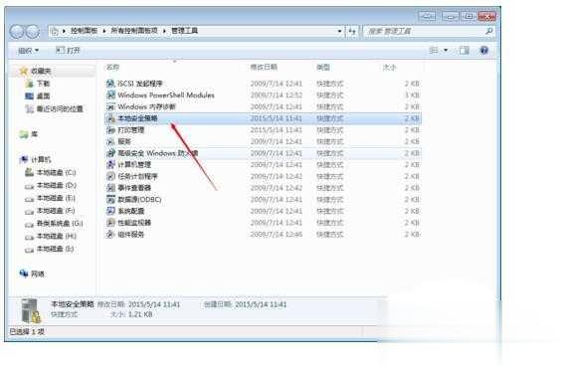The height and width of the screenshot is (369, 565).
Task: Select 本地磁盘 (D:) in the sidebar
Action: pos(57,185)
